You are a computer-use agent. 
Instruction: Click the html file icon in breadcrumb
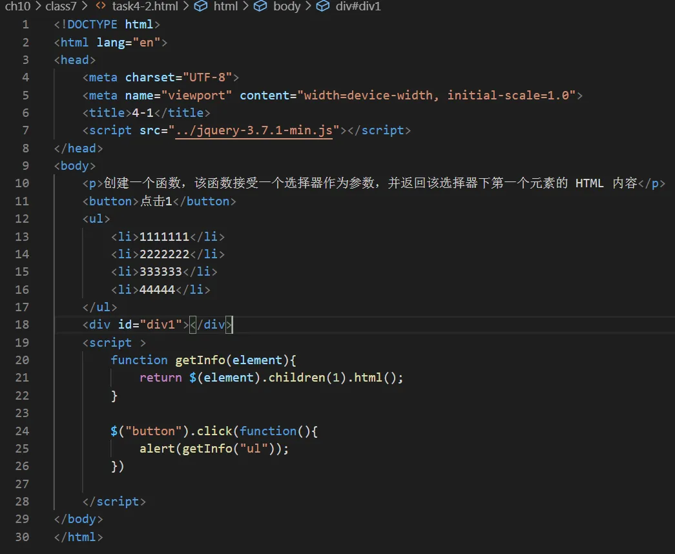[x=101, y=6]
